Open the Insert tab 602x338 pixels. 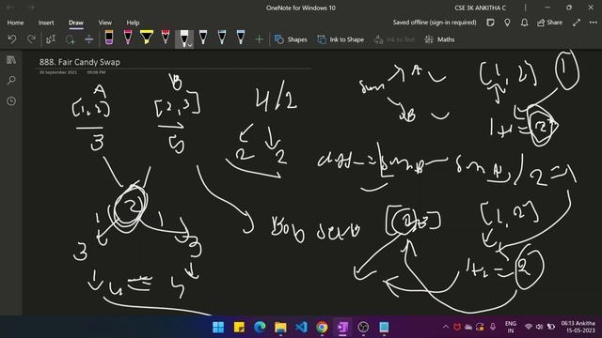[46, 23]
